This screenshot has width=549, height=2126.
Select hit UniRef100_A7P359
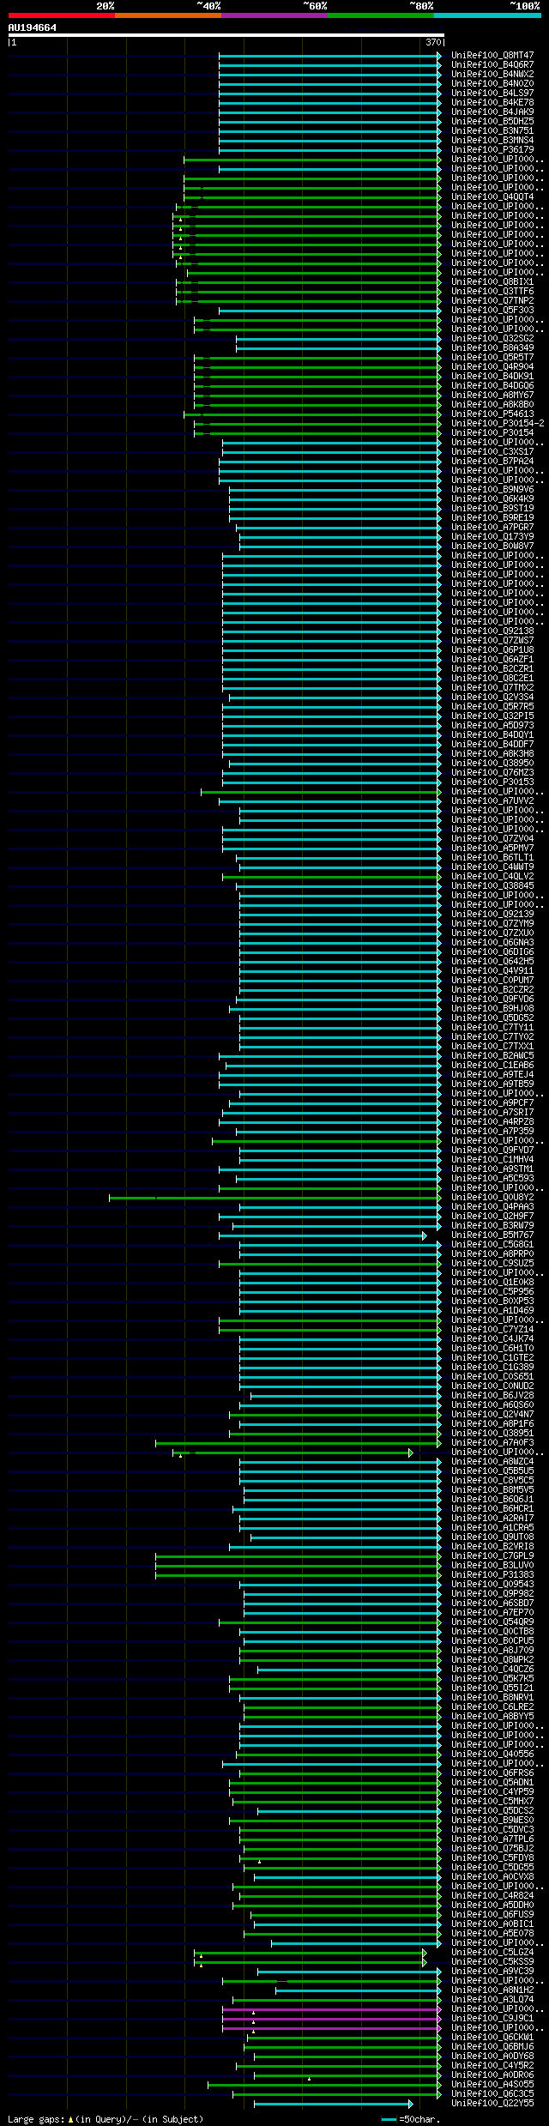492,1132
